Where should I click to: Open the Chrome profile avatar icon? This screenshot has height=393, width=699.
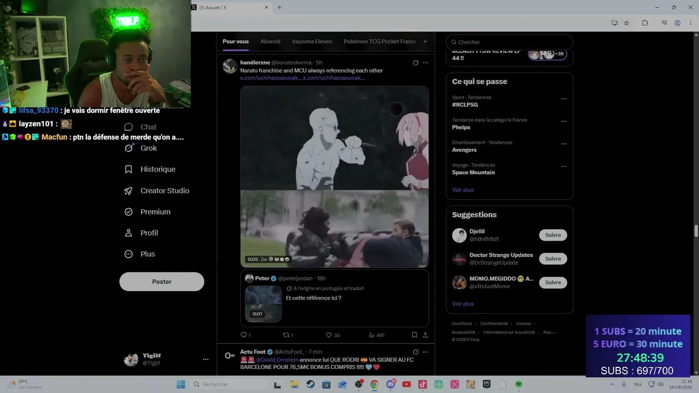(677, 23)
